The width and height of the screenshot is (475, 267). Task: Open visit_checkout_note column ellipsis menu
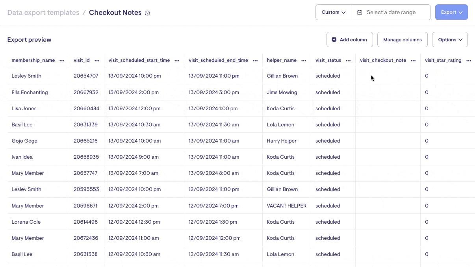413,61
